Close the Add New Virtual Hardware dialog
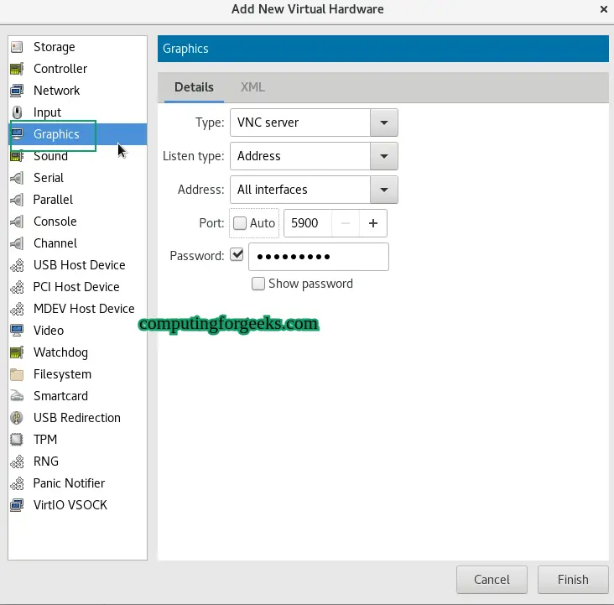 pos(603,9)
